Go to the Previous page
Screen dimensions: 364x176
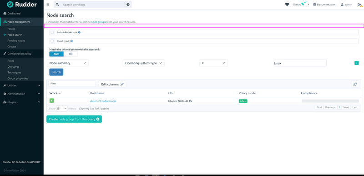click(x=330, y=107)
